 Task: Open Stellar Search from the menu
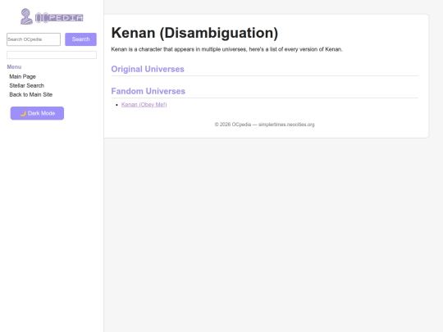tap(27, 85)
